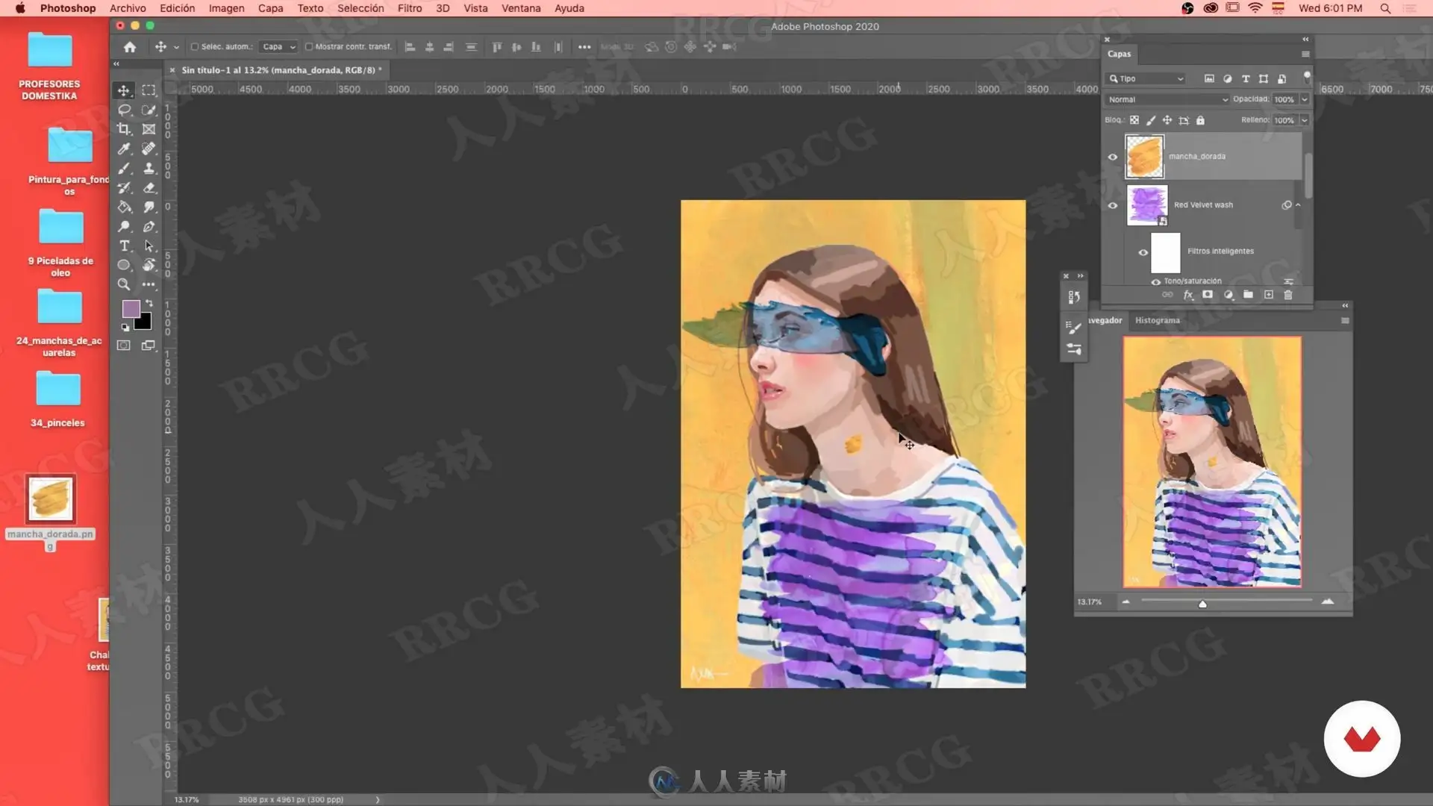Hide the mancha_dorada layer

click(x=1112, y=157)
